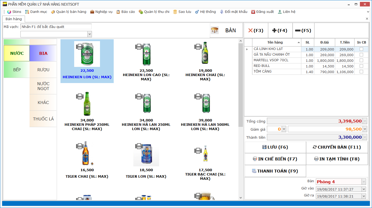372x208 pixels.
Task: Select the Bán hàng tab
Action: (x=14, y=19)
